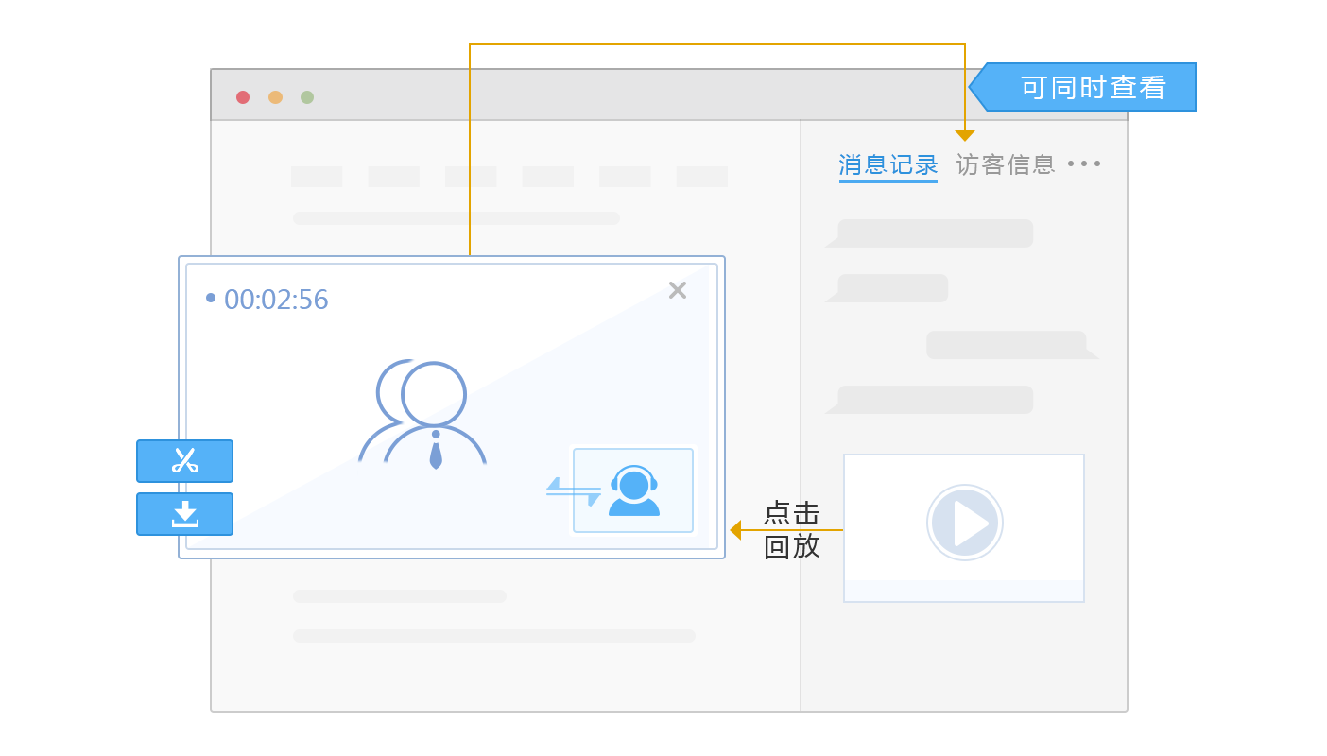Viewport: 1327px width, 756px height.
Task: Click the scissors clip button
Action: (x=184, y=461)
